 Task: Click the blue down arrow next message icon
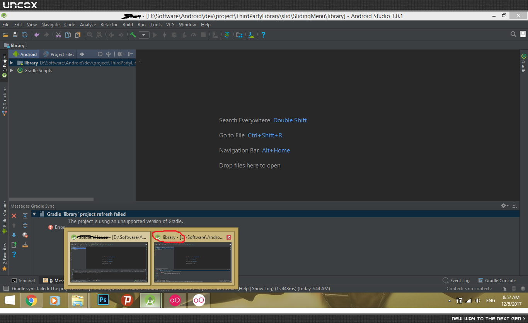14,235
